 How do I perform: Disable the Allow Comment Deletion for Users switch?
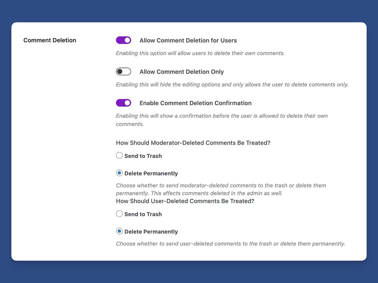coord(123,40)
